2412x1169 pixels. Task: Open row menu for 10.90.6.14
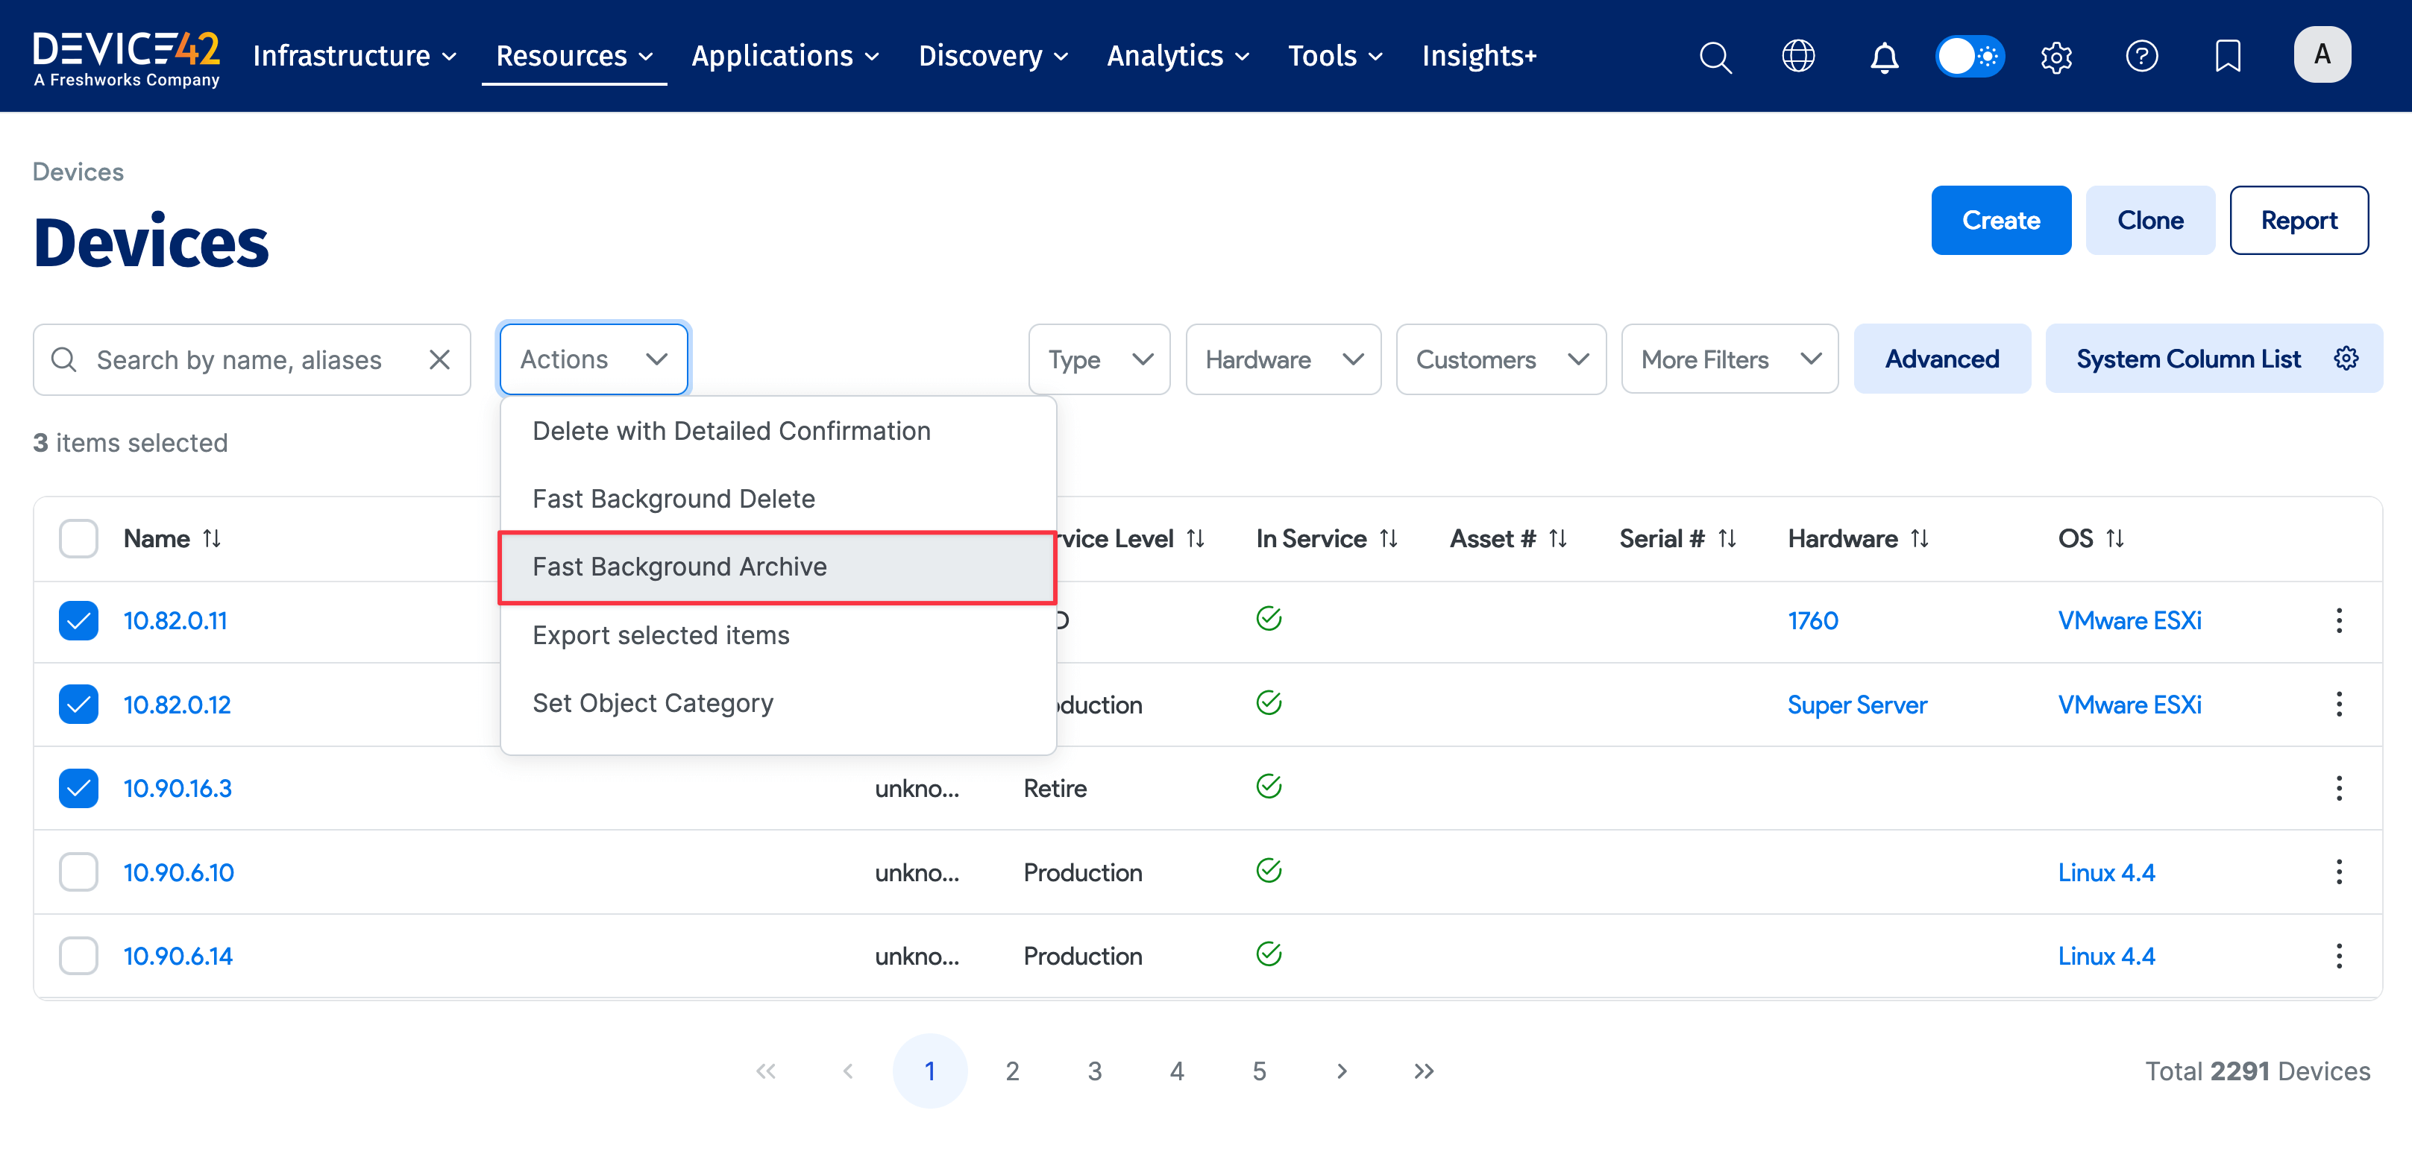coord(2338,956)
